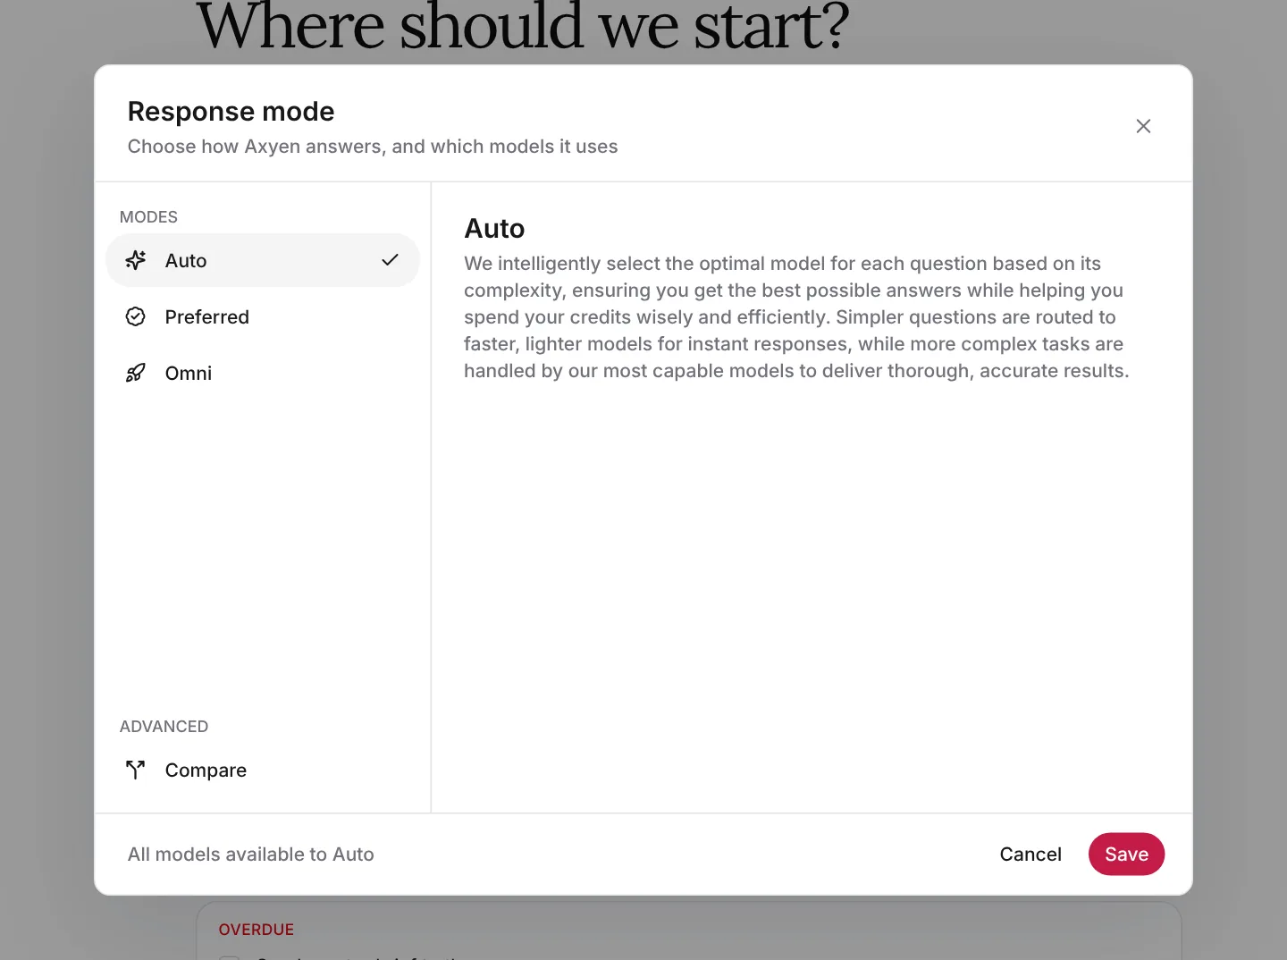This screenshot has width=1287, height=960.
Task: Click the OVERDUE label behind the dialog
Action: [257, 930]
